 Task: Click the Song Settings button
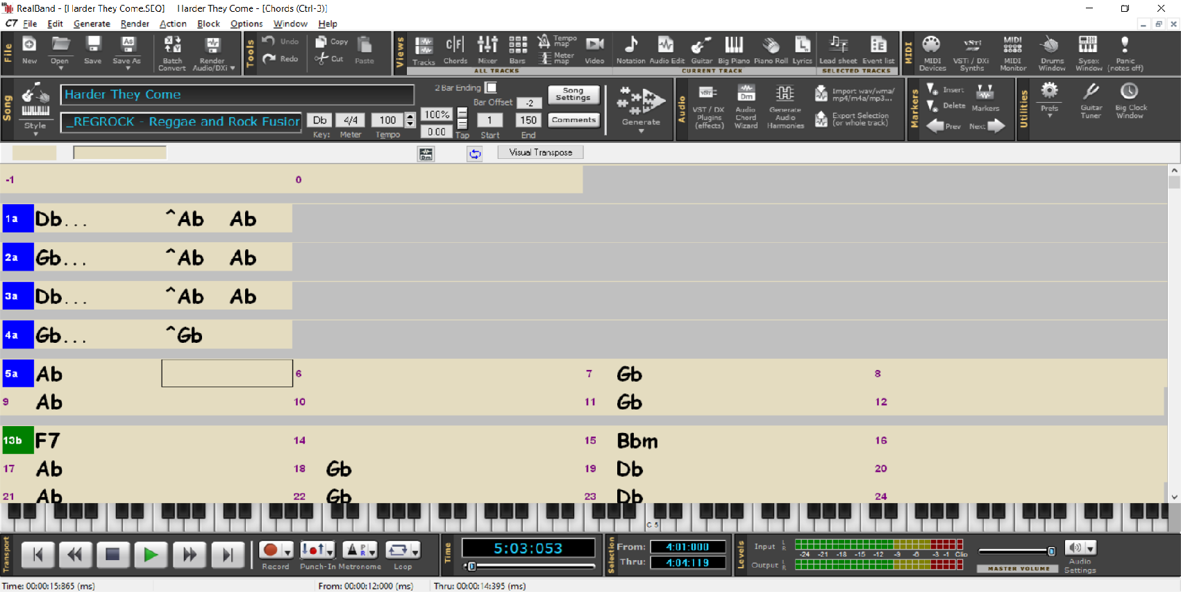[x=573, y=94]
